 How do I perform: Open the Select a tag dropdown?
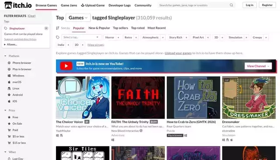tap(81, 37)
